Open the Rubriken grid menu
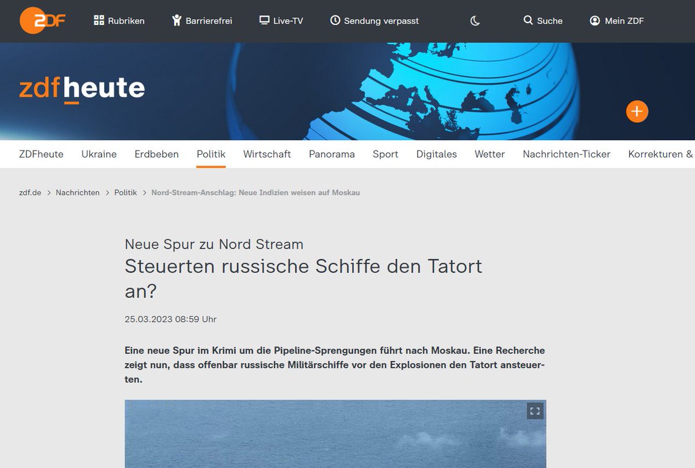 pyautogui.click(x=119, y=21)
